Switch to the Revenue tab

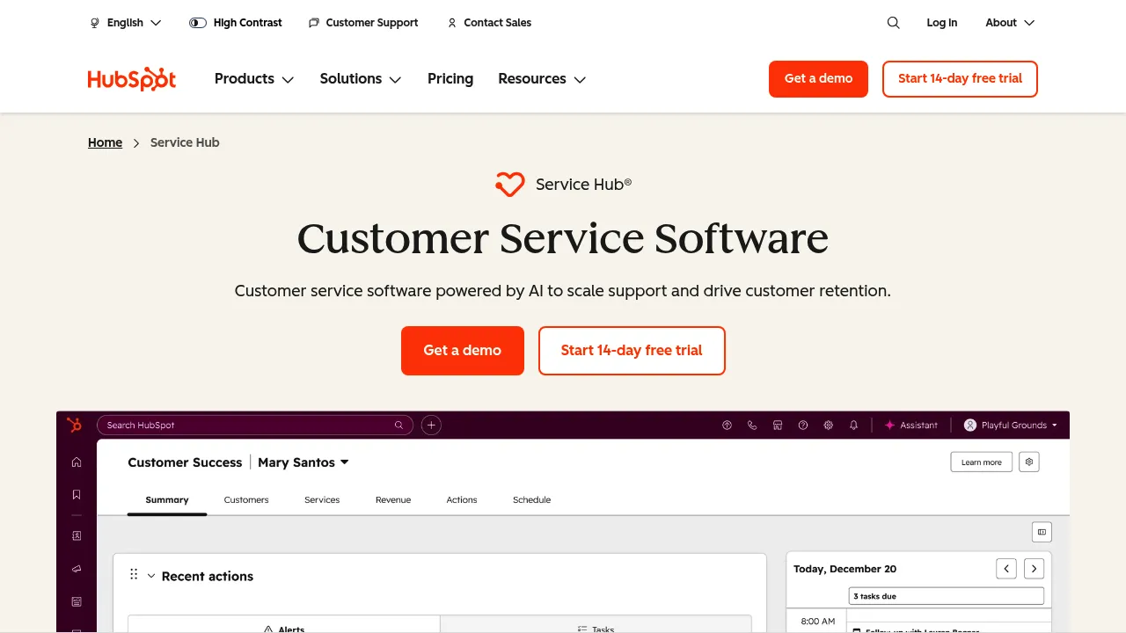pos(393,499)
